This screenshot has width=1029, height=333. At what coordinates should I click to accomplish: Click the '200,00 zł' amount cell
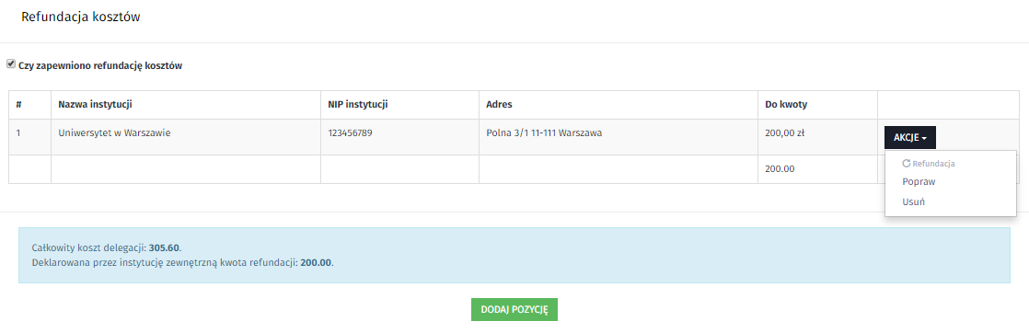pos(785,132)
